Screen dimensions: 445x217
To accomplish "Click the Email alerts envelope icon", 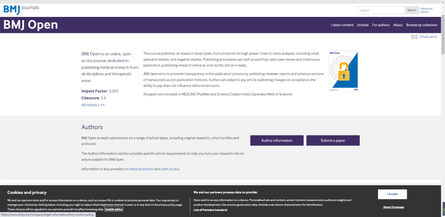I will point(414,37).
